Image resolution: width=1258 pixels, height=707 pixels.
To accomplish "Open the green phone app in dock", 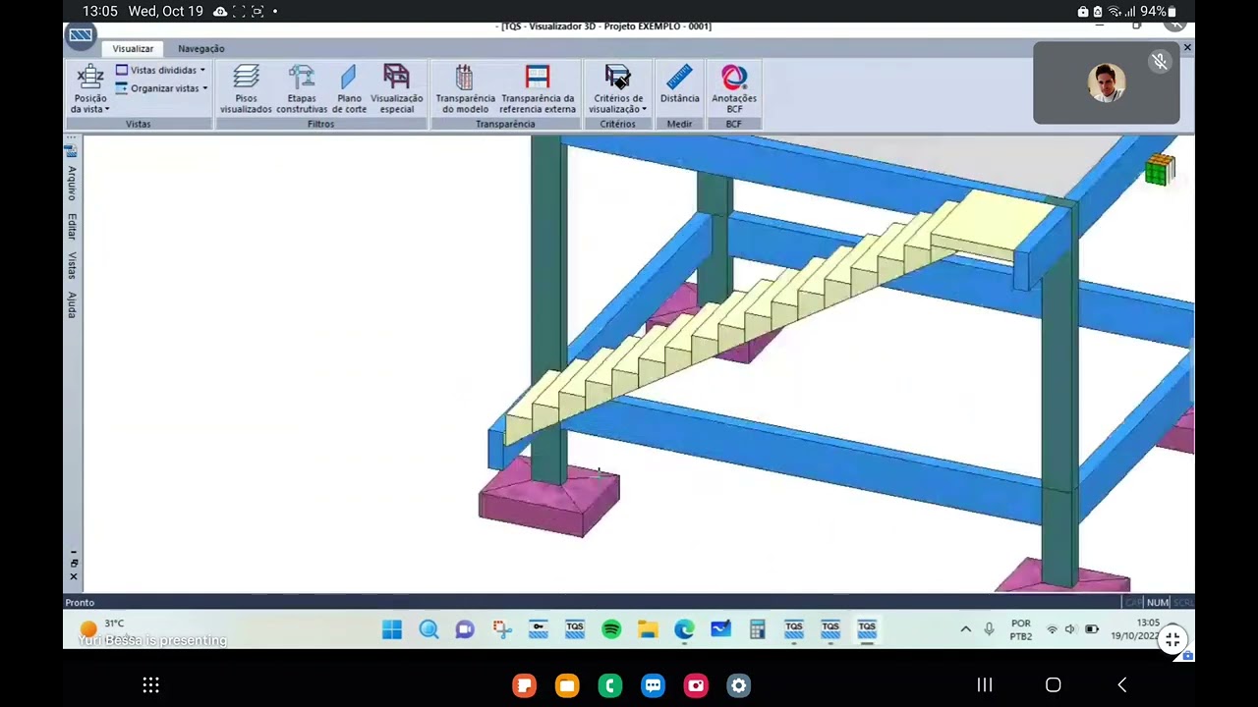I will pyautogui.click(x=610, y=685).
